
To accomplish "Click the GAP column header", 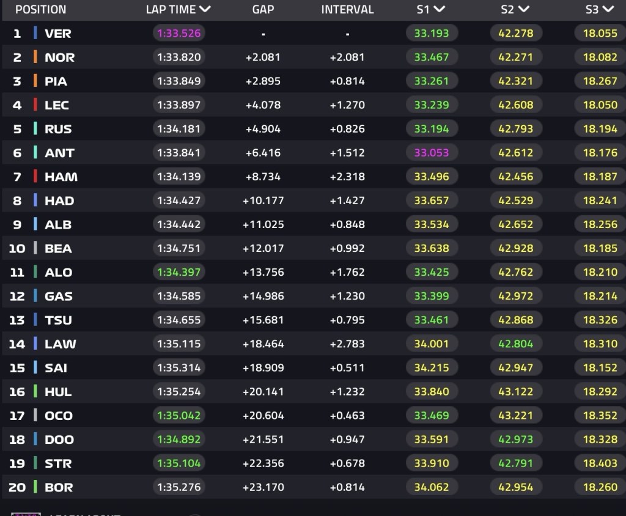I will (263, 9).
